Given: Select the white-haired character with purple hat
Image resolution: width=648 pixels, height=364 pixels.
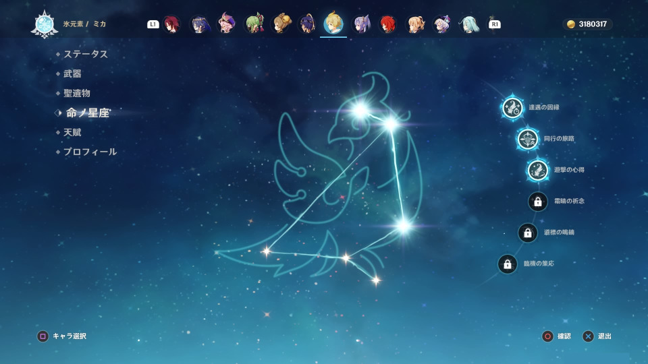Looking at the screenshot, I should point(442,24).
